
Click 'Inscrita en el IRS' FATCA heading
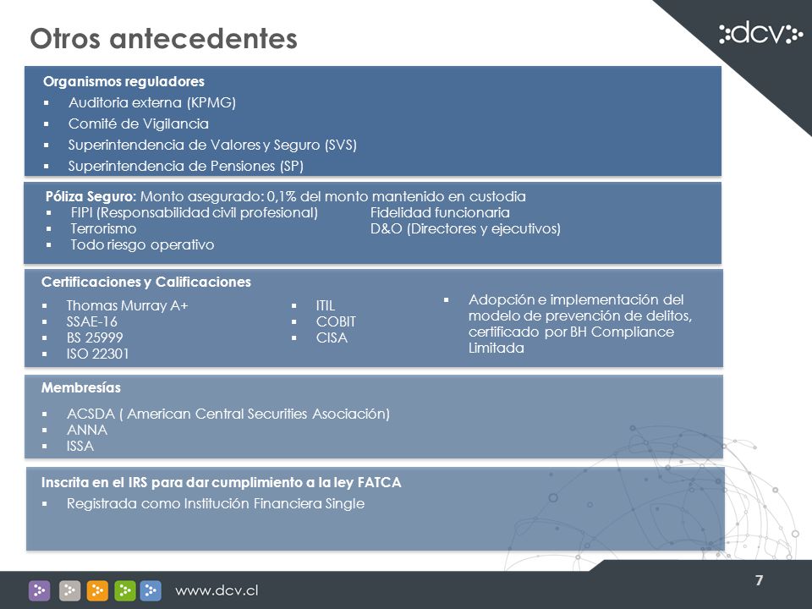pos(221,482)
